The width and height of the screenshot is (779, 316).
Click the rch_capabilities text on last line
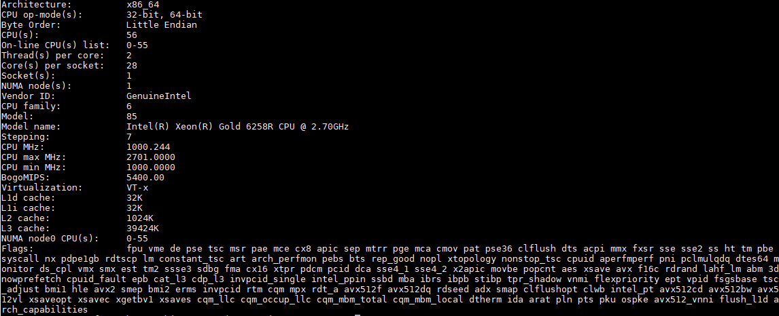click(45, 310)
